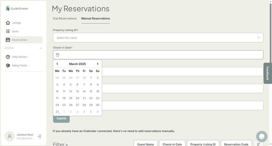Click the Help Articles question mark icon

[8, 57]
